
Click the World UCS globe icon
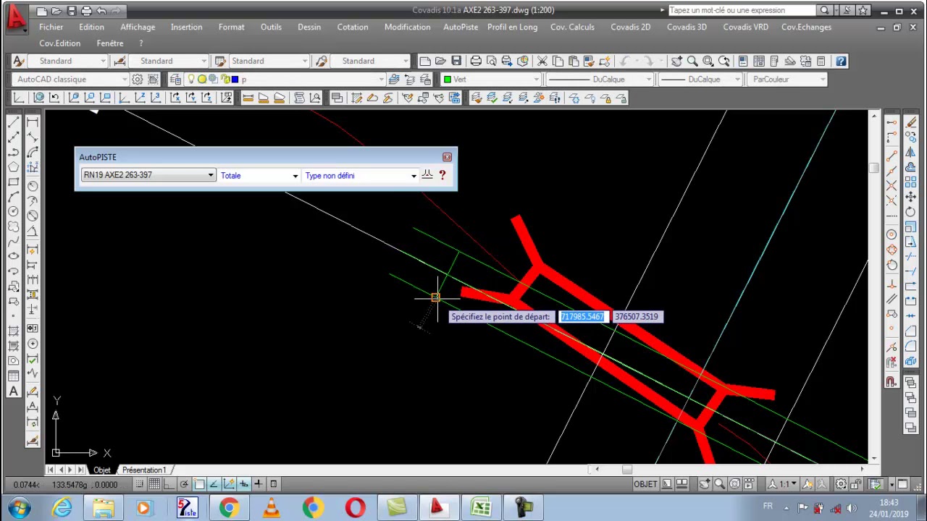coord(38,98)
